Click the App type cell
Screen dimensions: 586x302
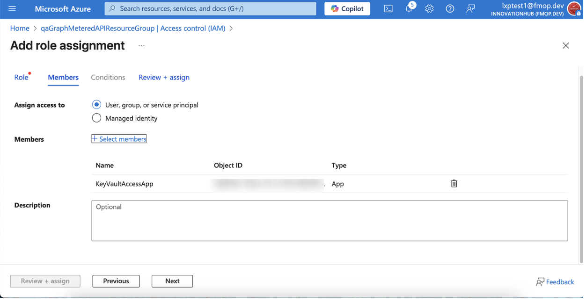point(337,184)
